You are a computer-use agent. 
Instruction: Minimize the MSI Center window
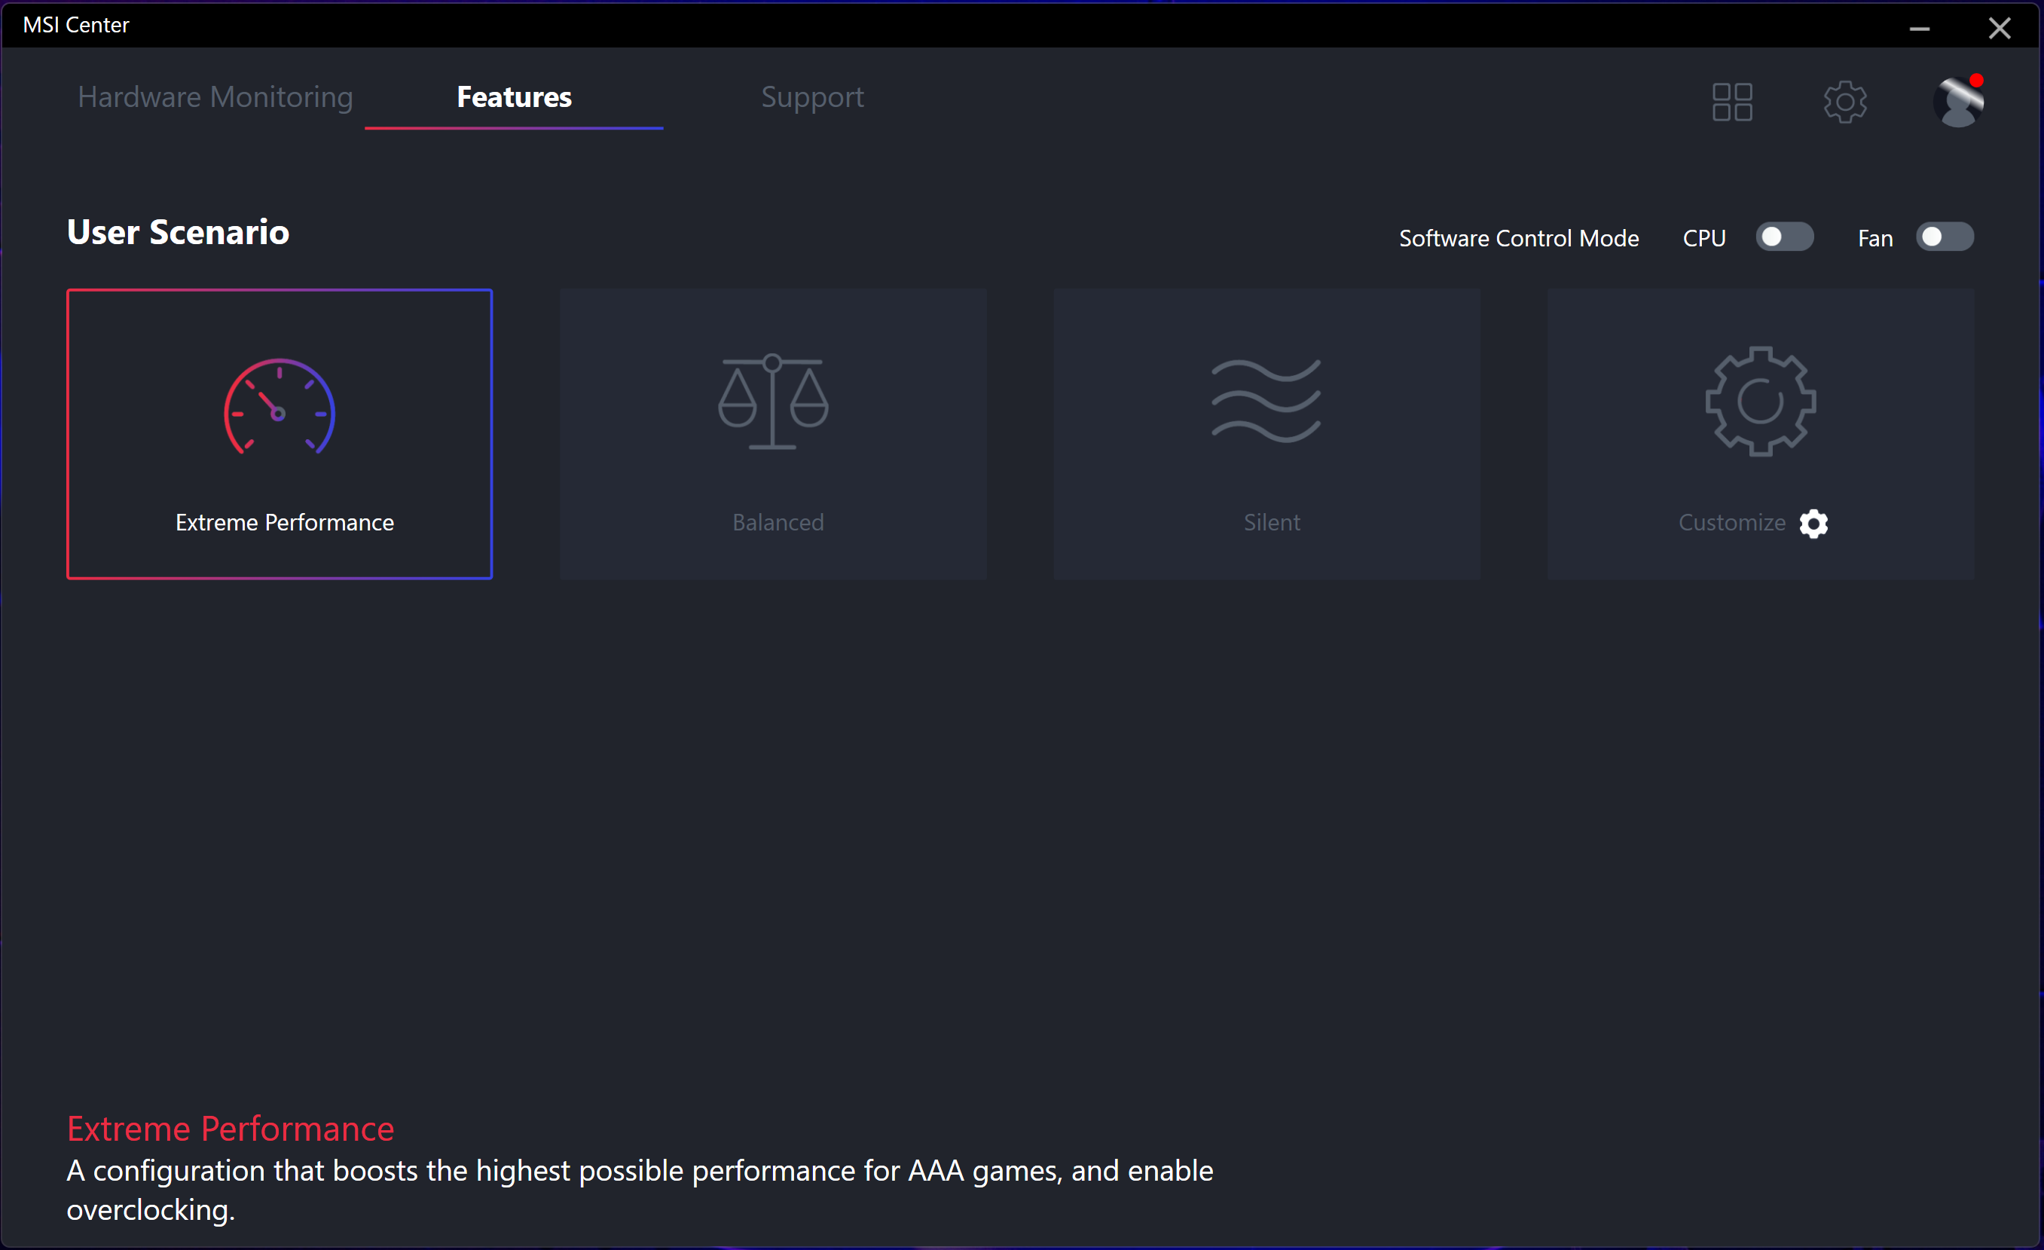click(x=1919, y=28)
